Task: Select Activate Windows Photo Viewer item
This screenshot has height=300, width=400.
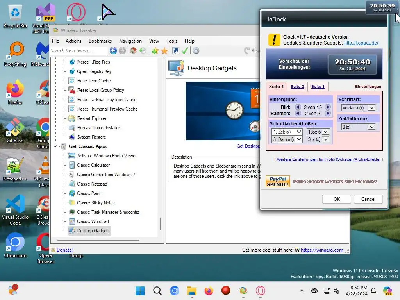Action: (107, 156)
